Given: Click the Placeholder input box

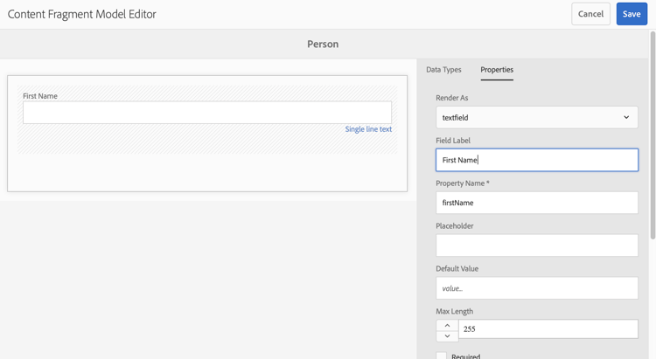Looking at the screenshot, I should [x=537, y=245].
